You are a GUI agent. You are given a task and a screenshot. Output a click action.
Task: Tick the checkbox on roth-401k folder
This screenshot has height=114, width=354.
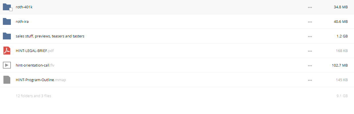[11, 9]
